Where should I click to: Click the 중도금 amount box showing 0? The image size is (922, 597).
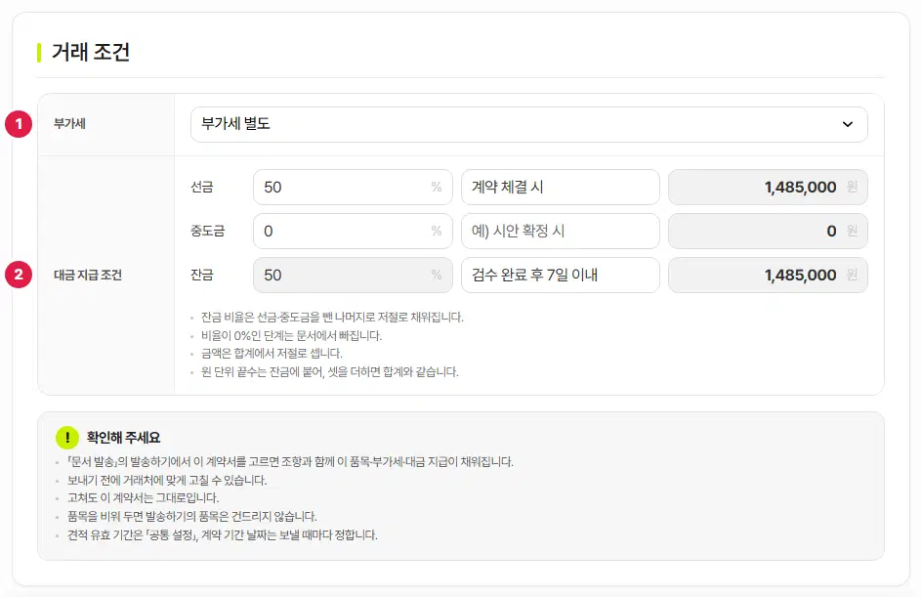pos(768,231)
